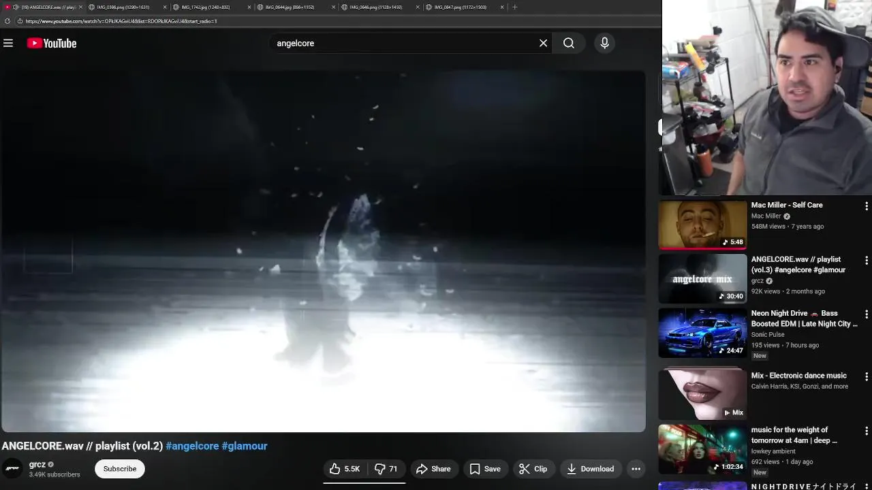872x490 pixels.
Task: Open the more actions three-dot menu
Action: [x=636, y=469]
